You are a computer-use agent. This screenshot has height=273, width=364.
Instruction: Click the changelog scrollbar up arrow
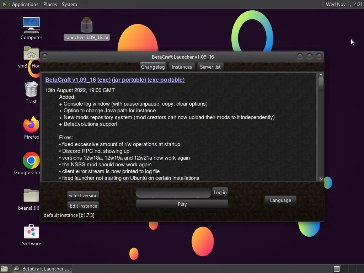(x=321, y=75)
